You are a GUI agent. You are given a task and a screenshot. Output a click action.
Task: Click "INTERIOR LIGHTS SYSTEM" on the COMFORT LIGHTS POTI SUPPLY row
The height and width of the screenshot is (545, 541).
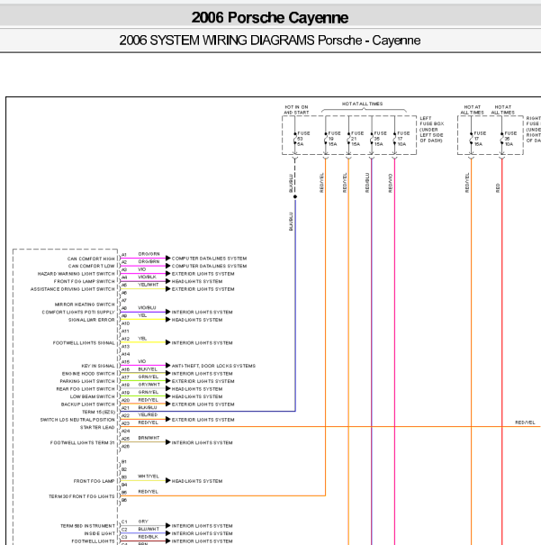203,312
